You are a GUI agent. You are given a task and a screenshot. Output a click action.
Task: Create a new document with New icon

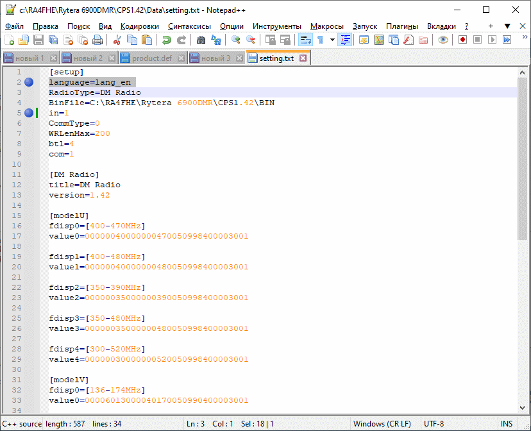pyautogui.click(x=10, y=40)
